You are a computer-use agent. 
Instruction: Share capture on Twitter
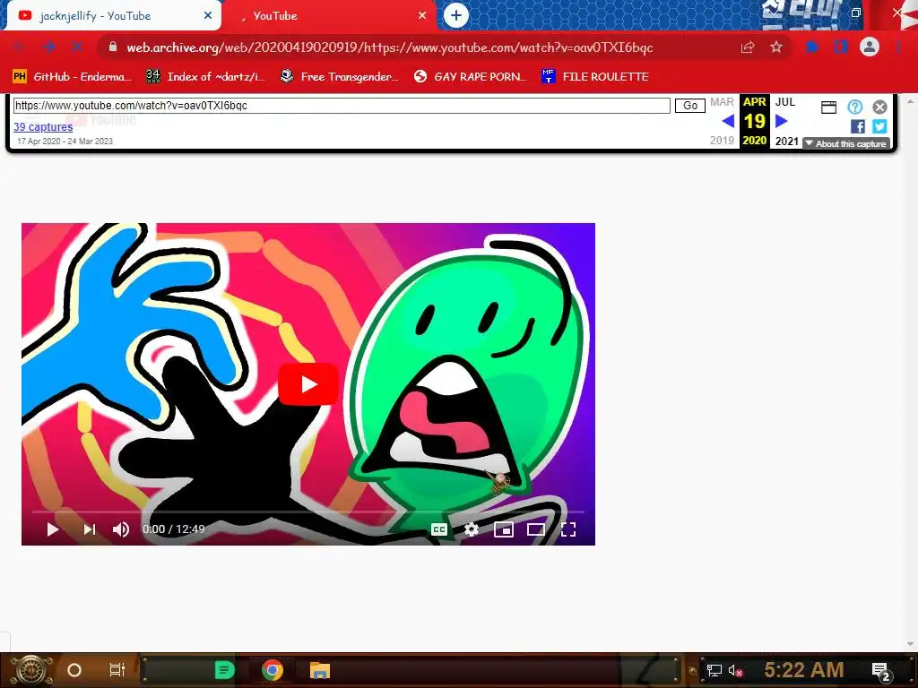point(879,126)
